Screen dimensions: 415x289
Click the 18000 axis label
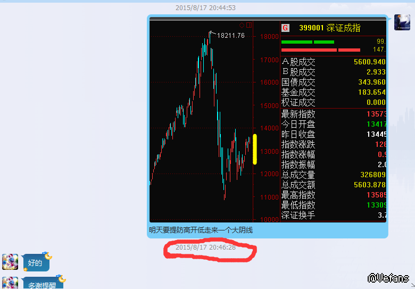269,37
